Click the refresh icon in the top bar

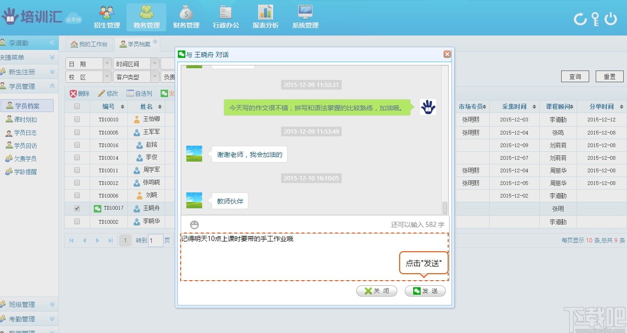click(580, 18)
